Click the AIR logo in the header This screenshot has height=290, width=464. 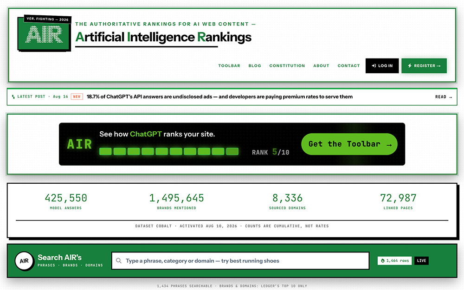(x=44, y=34)
